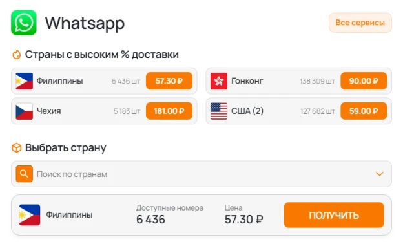Click the box icon next to Выбрать страну
The height and width of the screenshot is (244, 403).
17,148
